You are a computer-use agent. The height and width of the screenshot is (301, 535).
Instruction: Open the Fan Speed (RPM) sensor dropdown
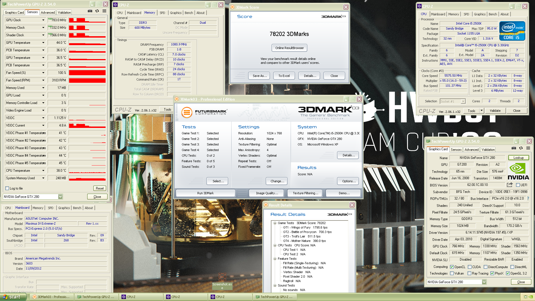point(43,80)
